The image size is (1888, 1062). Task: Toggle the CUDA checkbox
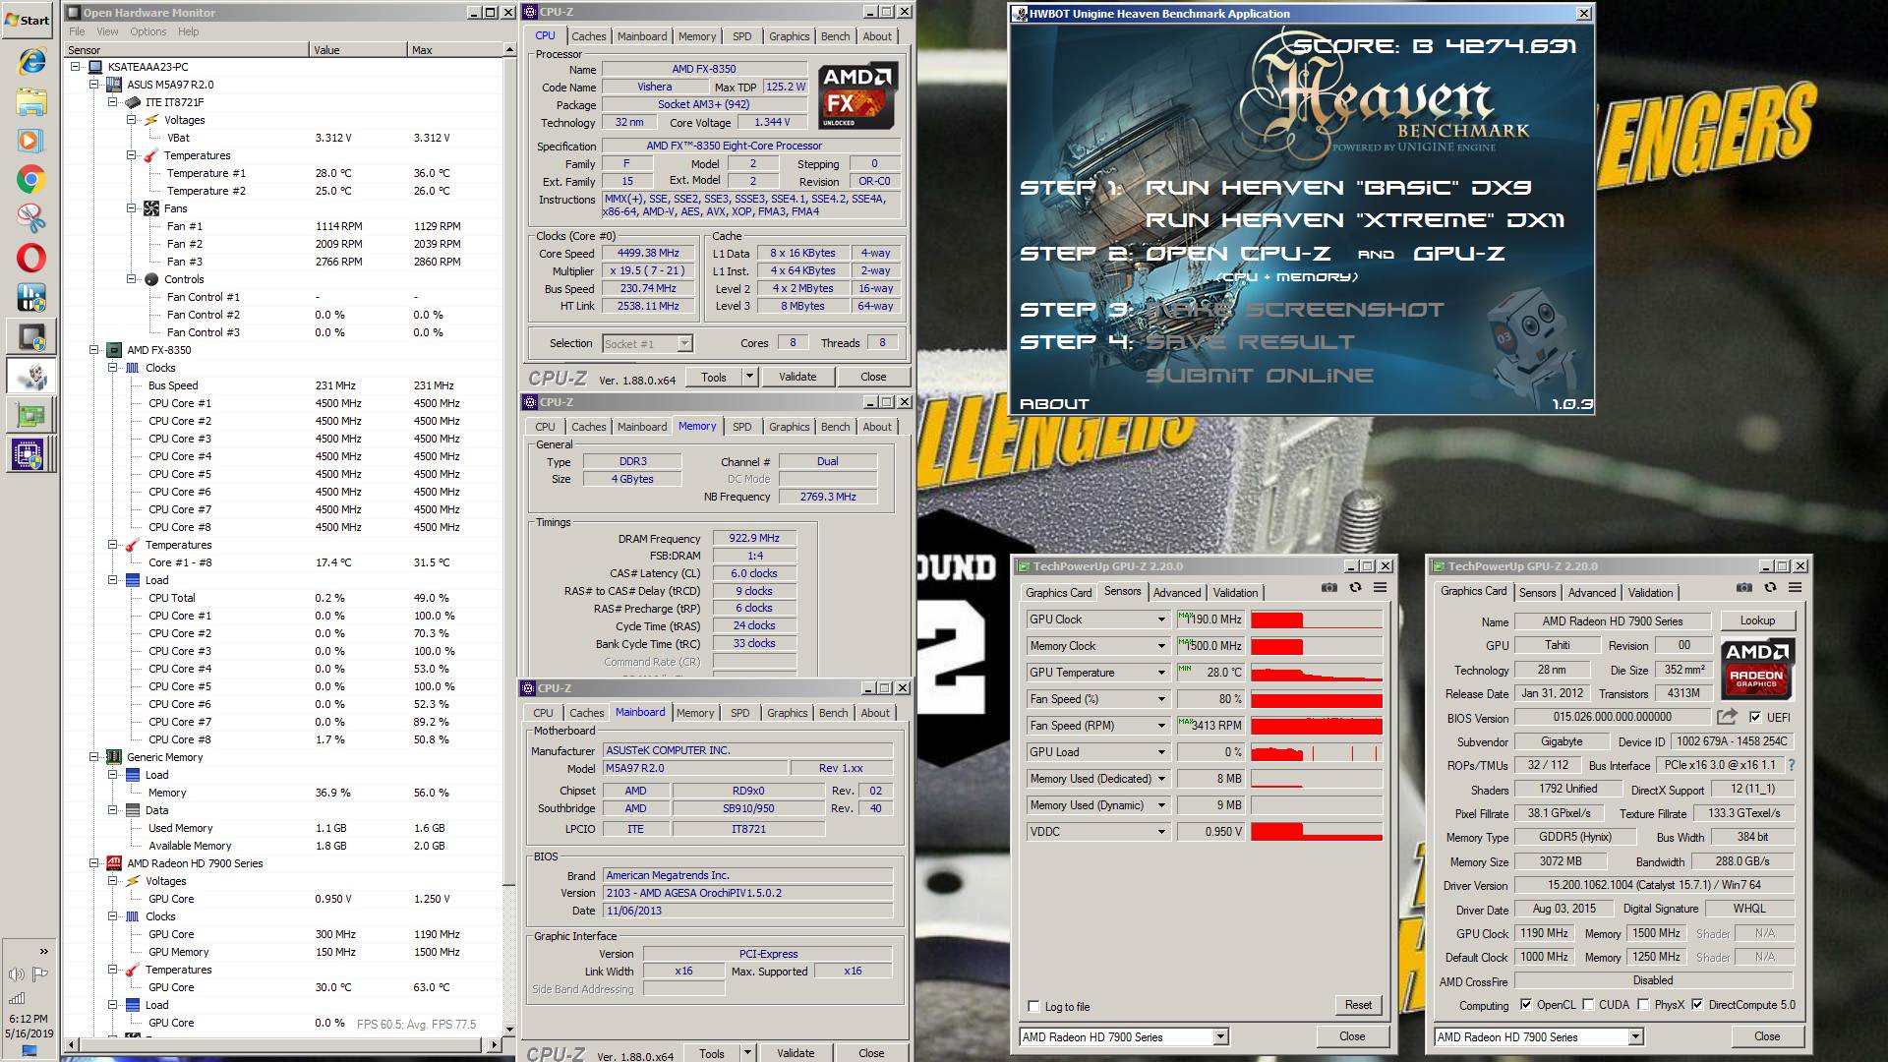[x=1588, y=1005]
